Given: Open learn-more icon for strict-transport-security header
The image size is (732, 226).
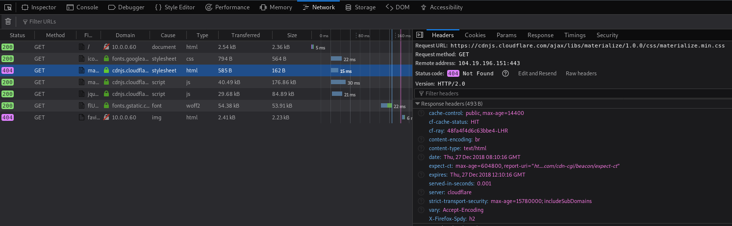Looking at the screenshot, I should (x=421, y=201).
